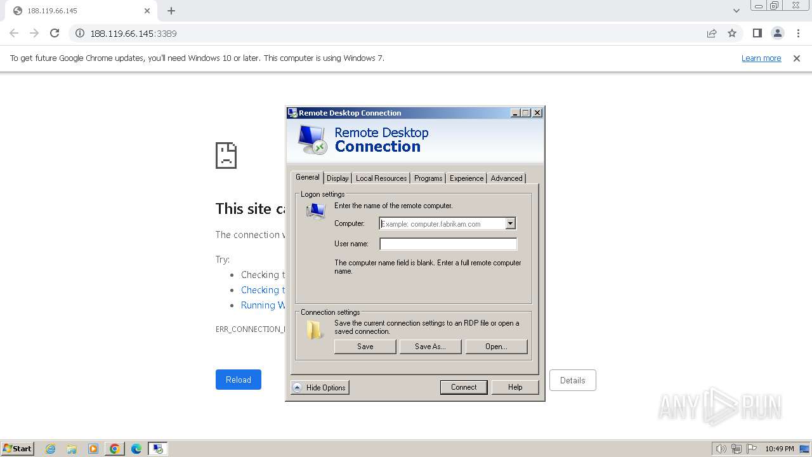Save the connection settings

tap(365, 347)
